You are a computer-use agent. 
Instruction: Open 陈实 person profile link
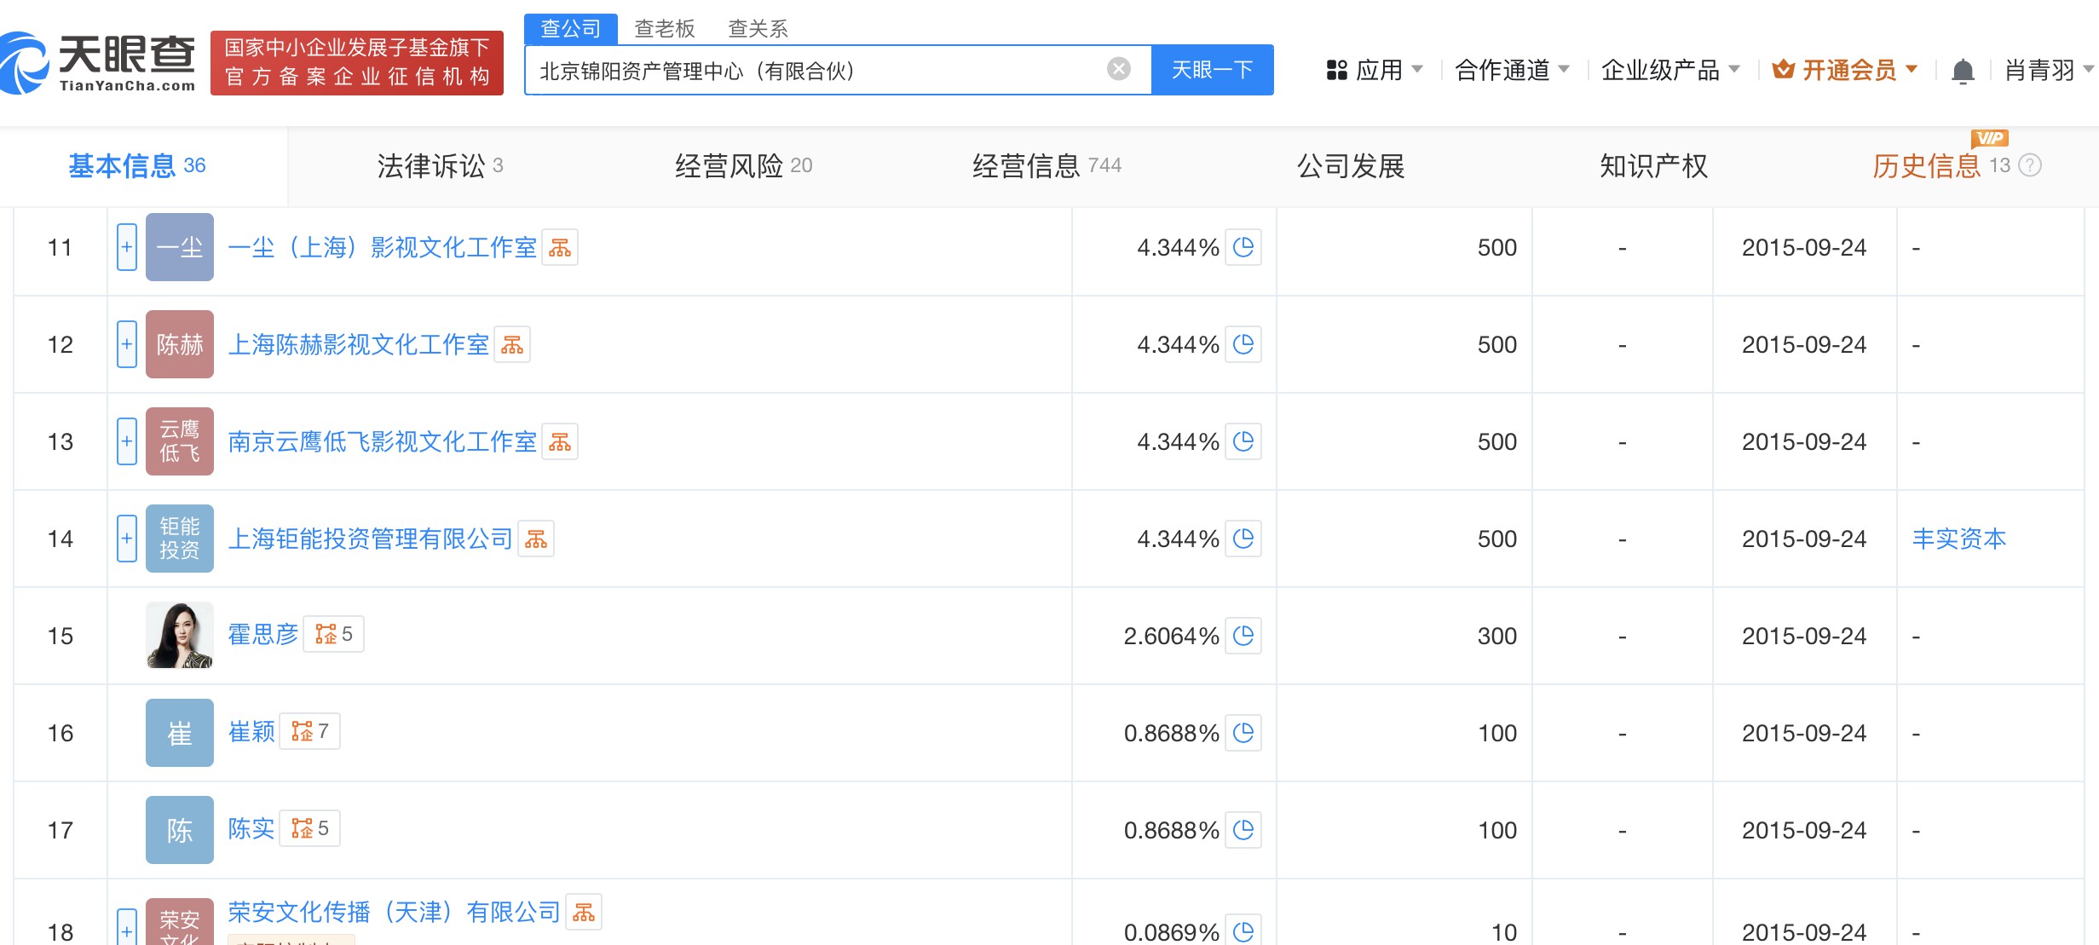click(x=251, y=828)
